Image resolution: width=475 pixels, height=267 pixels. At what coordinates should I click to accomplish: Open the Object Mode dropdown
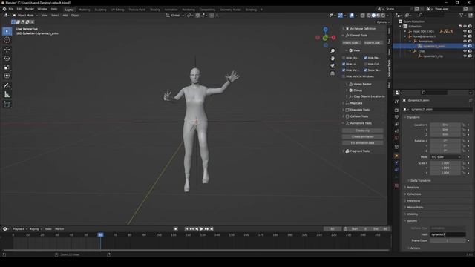pyautogui.click(x=25, y=15)
